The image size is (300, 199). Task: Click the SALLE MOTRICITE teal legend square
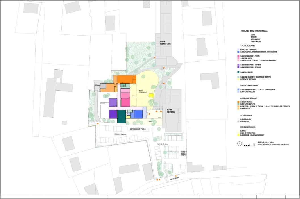[238, 72]
